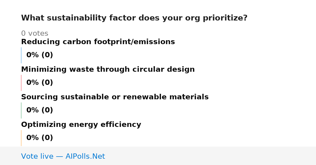This screenshot has height=165, width=316.
Task: Click 0% (0) result under circular design
Action: [x=40, y=83]
